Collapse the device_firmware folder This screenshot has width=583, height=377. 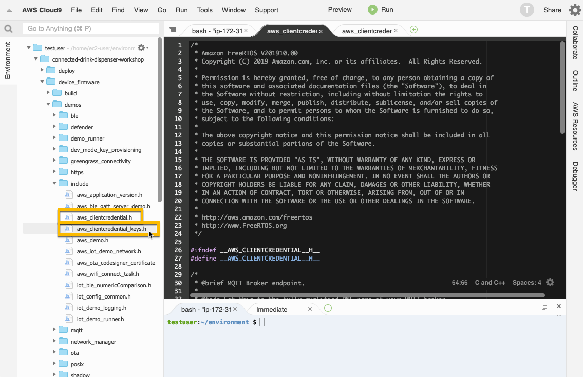[42, 82]
